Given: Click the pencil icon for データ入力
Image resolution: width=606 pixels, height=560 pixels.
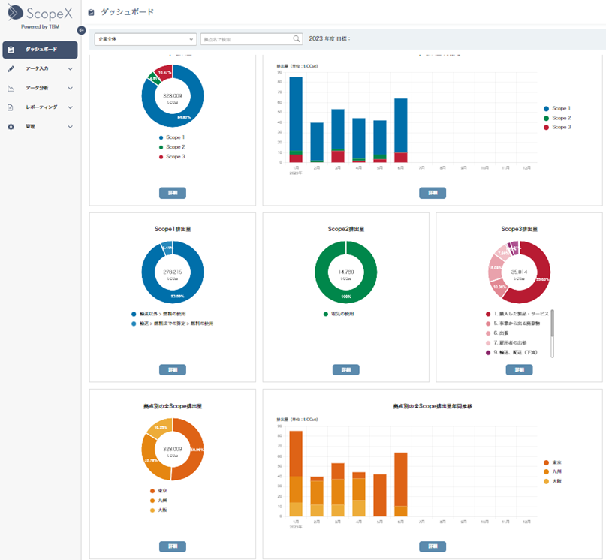Looking at the screenshot, I should coord(11,69).
